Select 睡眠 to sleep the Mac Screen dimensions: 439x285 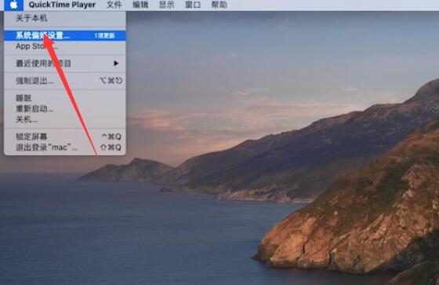click(x=64, y=98)
